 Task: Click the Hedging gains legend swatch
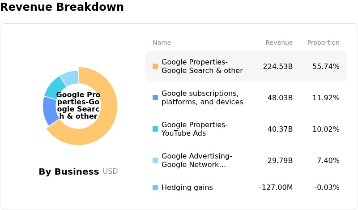click(x=155, y=188)
